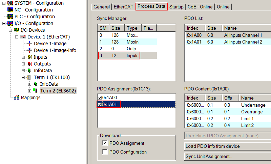Toggle the 0x1A01 PDO assignment checkbox
The height and width of the screenshot is (164, 271).
(x=100, y=105)
